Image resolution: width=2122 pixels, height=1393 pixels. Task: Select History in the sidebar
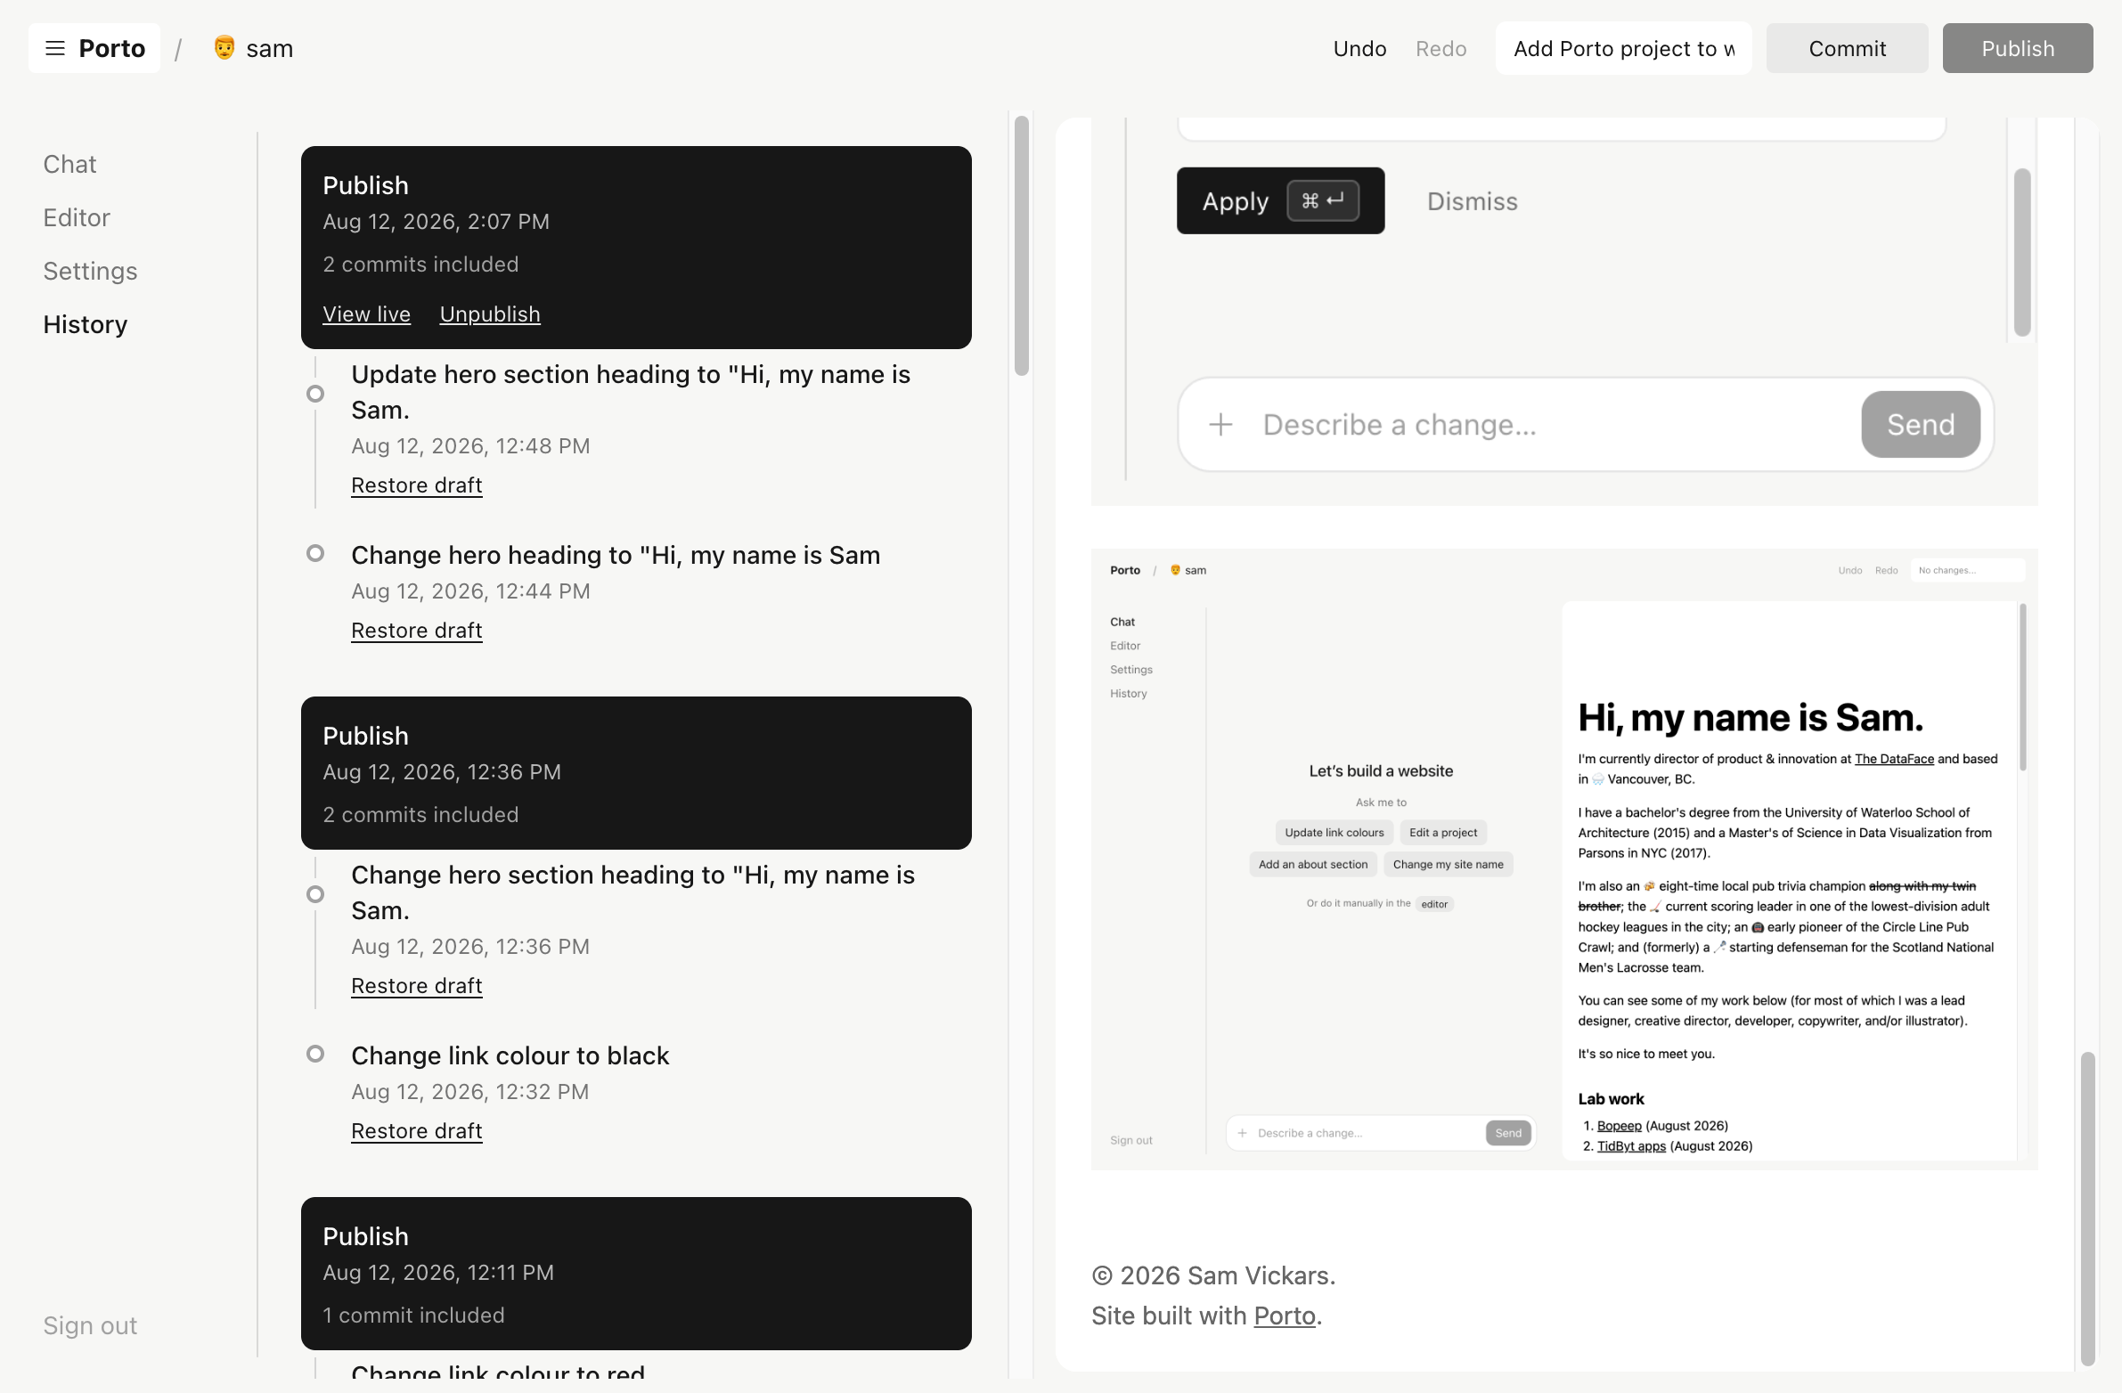tap(85, 324)
